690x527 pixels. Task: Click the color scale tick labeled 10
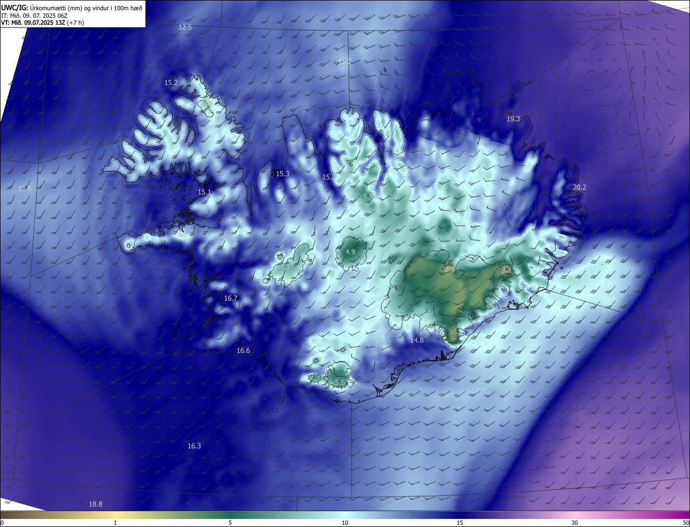[x=345, y=523]
